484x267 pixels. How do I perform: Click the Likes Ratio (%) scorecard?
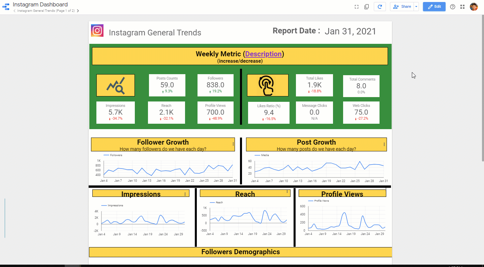tap(269, 113)
